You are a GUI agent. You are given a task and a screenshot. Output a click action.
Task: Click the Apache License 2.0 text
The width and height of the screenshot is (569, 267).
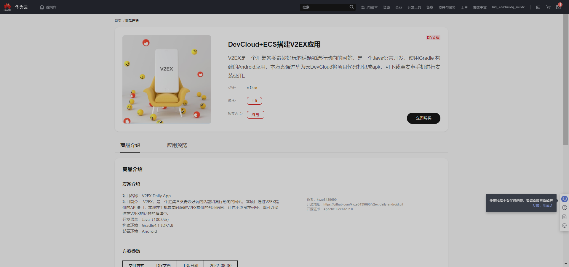[338, 209]
